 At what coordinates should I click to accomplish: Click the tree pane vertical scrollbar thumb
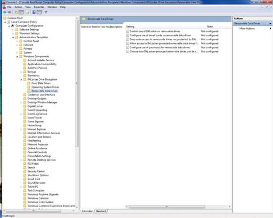point(77,84)
